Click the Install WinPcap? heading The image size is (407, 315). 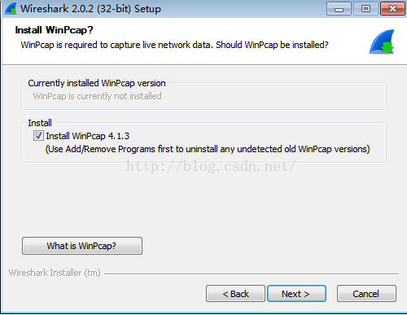(x=54, y=30)
